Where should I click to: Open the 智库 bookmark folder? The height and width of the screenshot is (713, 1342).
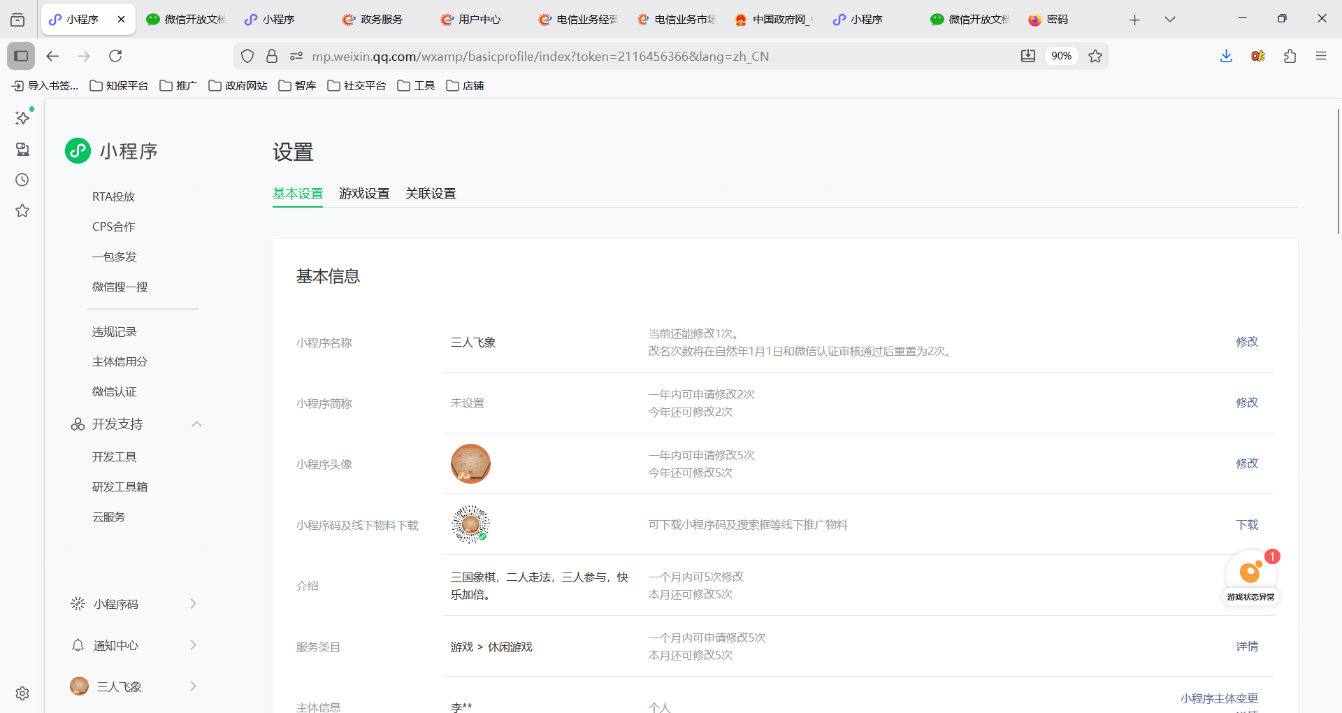297,85
